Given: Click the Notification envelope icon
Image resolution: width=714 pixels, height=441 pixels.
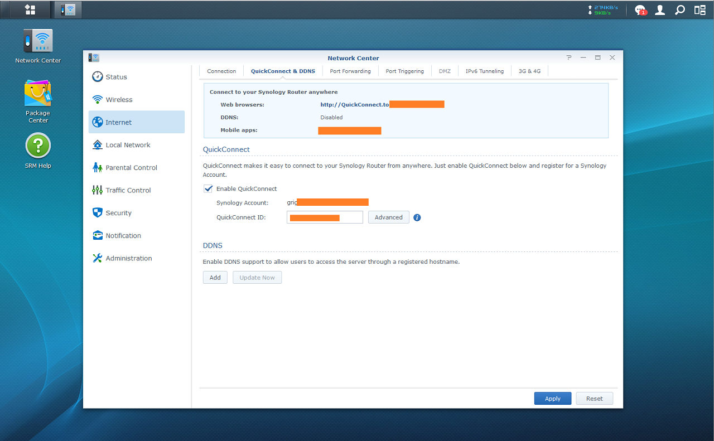Looking at the screenshot, I should pyautogui.click(x=98, y=236).
